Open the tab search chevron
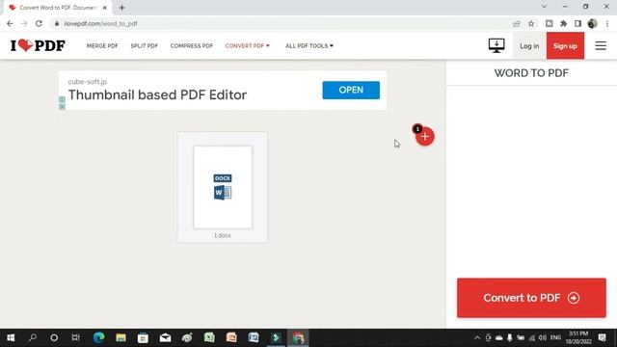This screenshot has height=347, width=617. (544, 7)
